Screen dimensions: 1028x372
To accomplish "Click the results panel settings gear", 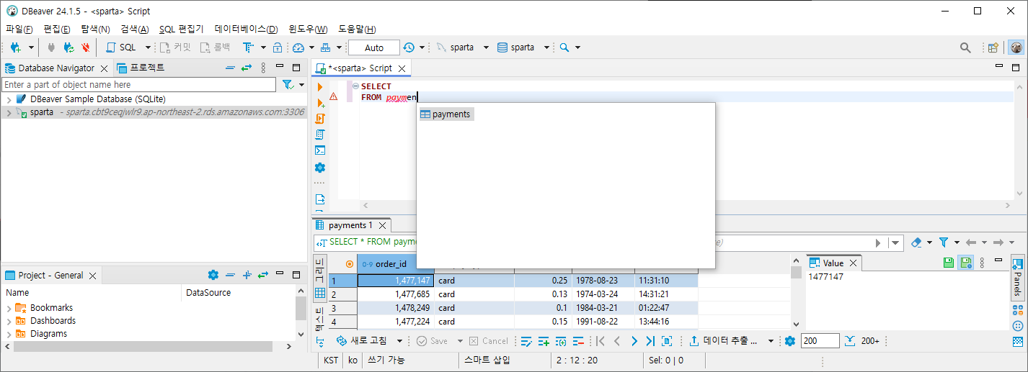I will pyautogui.click(x=789, y=341).
